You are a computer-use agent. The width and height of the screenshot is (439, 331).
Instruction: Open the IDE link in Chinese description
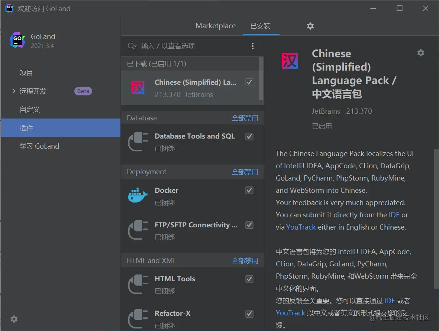[x=390, y=301]
